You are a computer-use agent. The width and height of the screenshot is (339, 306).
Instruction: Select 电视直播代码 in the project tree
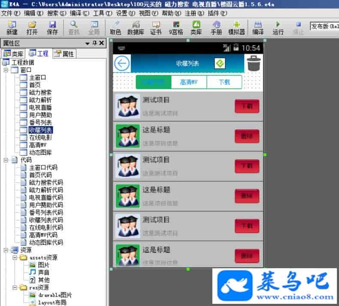point(46,197)
